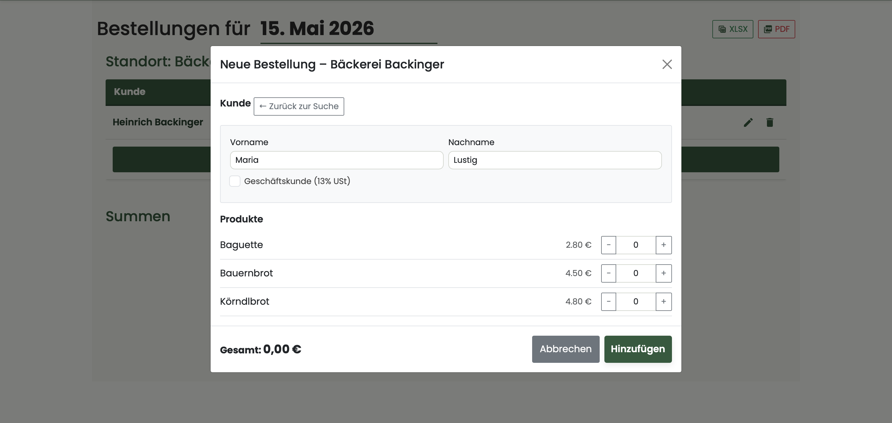Click the Summen heading
This screenshot has height=423, width=892.
coord(138,216)
